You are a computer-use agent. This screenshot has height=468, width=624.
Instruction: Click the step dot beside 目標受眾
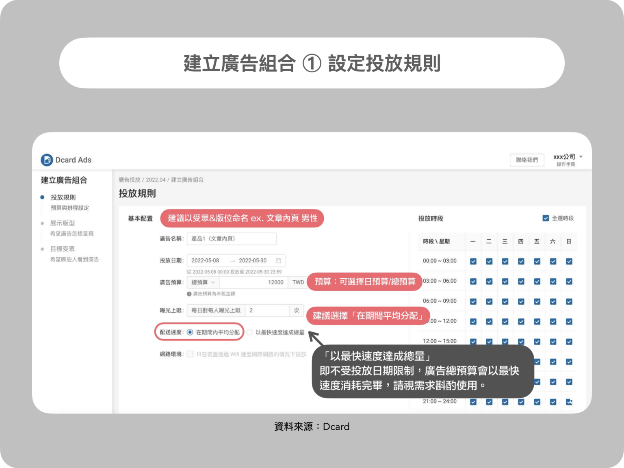[43, 249]
